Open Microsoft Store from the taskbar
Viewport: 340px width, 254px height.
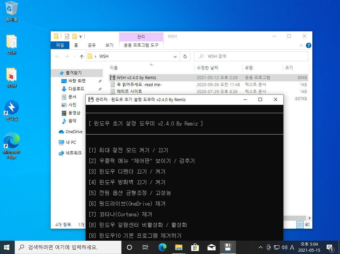click(195, 247)
